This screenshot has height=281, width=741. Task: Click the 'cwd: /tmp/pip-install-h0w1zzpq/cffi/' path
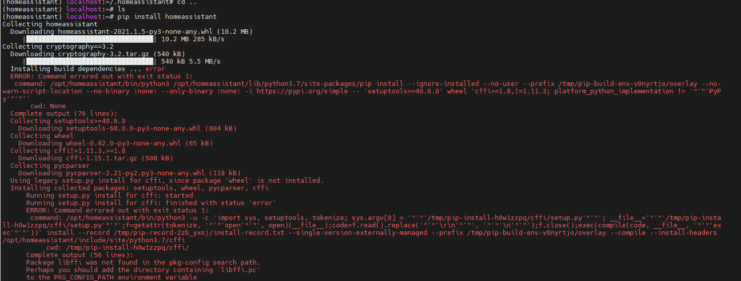coord(117,248)
